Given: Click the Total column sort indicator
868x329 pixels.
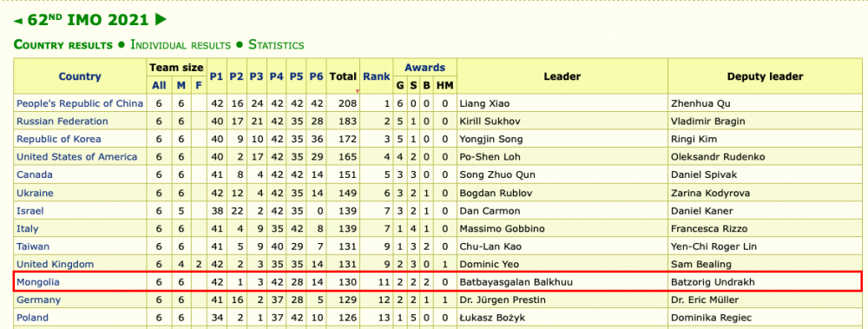Looking at the screenshot, I should tap(357, 91).
